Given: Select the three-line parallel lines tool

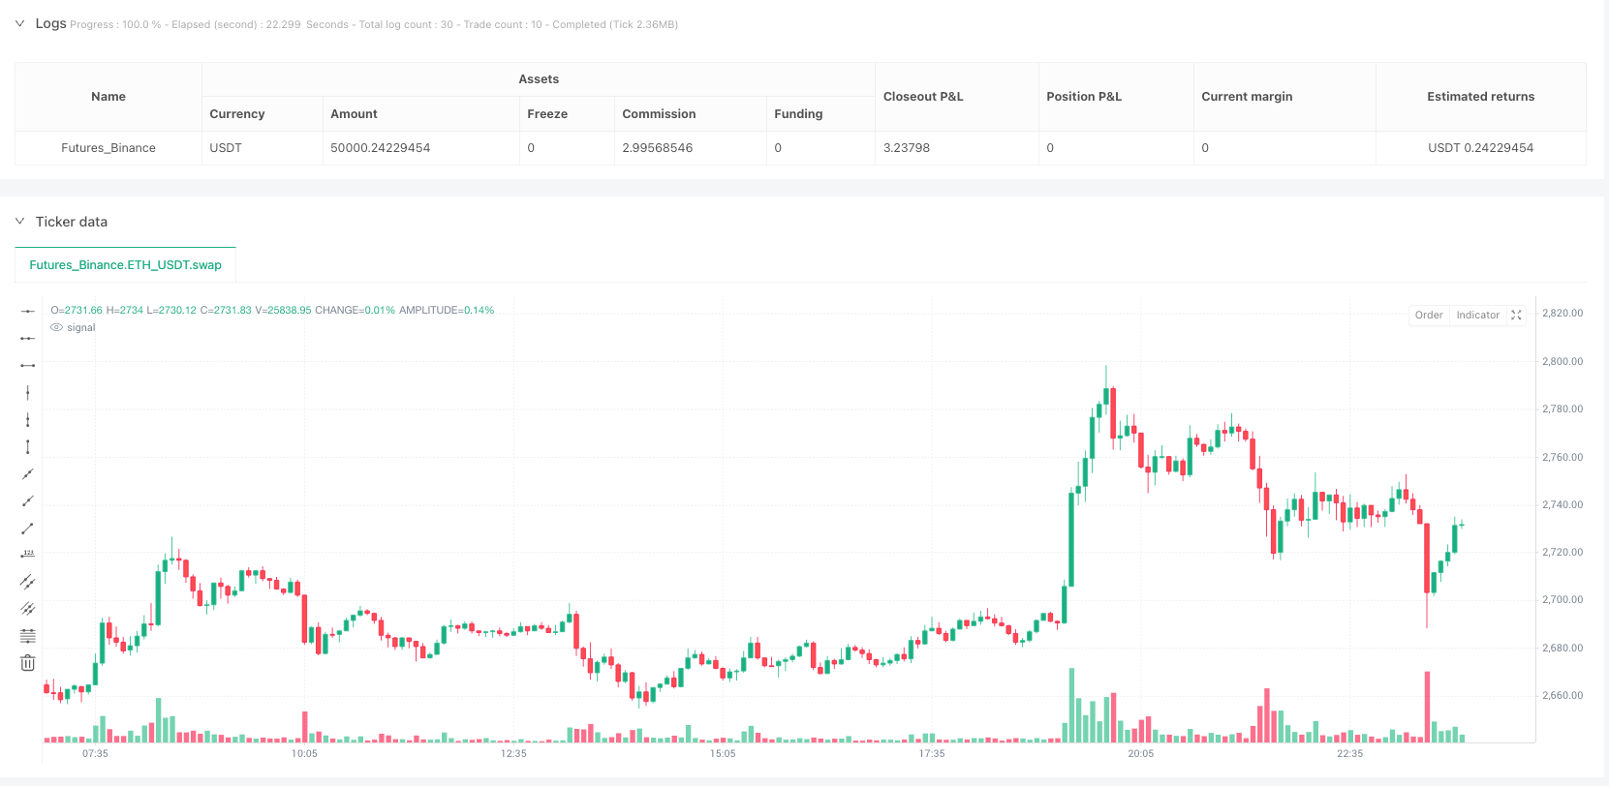Looking at the screenshot, I should (28, 608).
